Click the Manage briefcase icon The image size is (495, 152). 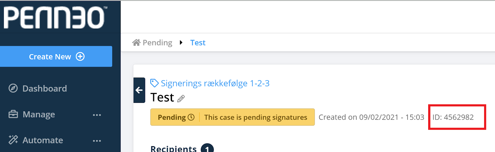coord(13,114)
